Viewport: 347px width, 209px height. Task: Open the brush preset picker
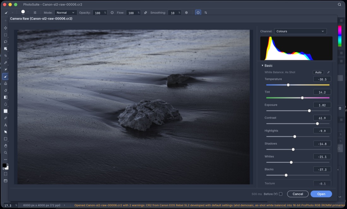pos(23,12)
